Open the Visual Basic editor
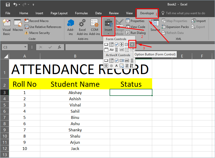The height and width of the screenshot is (158, 215). click(x=6, y=27)
